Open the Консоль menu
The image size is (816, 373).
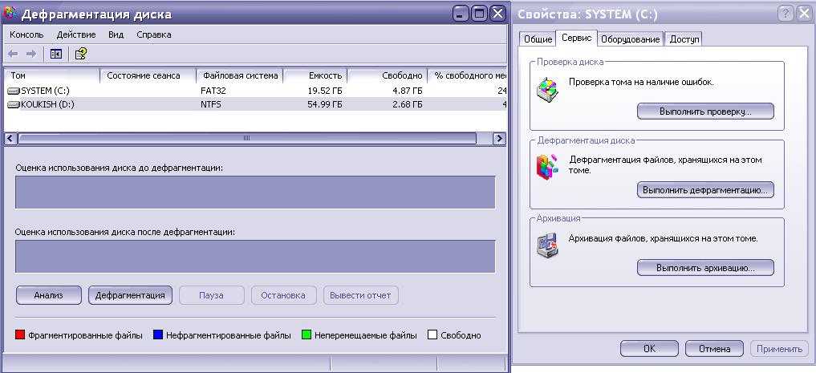coord(26,34)
